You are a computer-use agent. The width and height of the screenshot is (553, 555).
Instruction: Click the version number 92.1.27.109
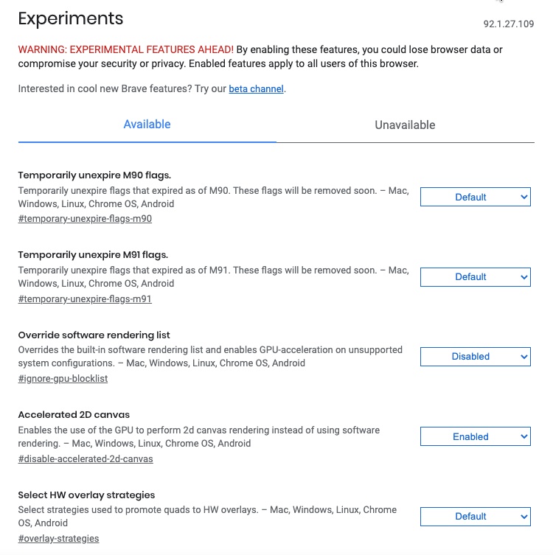(x=509, y=24)
